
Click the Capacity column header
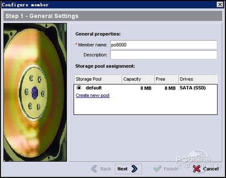click(138, 79)
